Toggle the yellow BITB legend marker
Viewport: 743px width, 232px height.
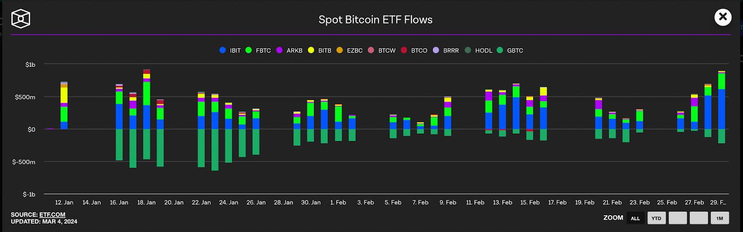[x=311, y=50]
